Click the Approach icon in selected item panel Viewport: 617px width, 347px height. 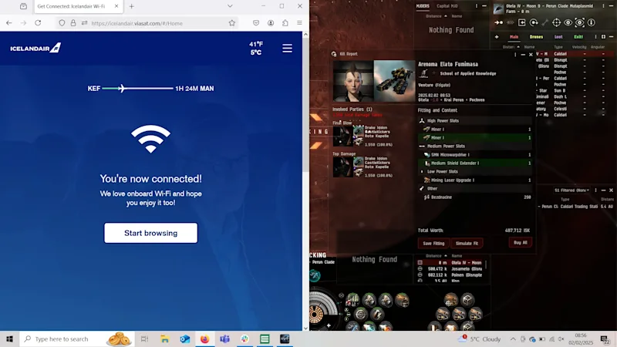click(498, 23)
